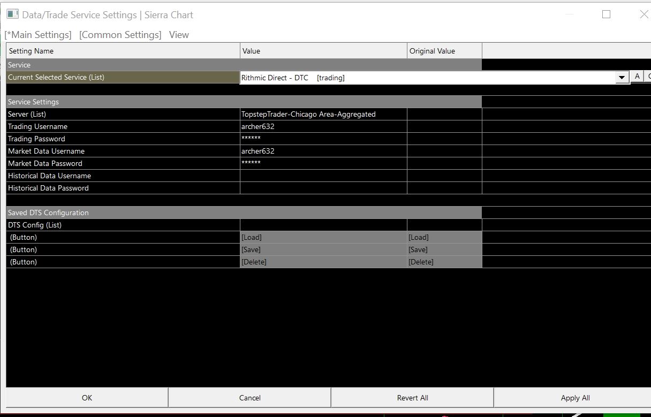Click the [Save] button in Value column
The image size is (651, 417).
[323, 249]
